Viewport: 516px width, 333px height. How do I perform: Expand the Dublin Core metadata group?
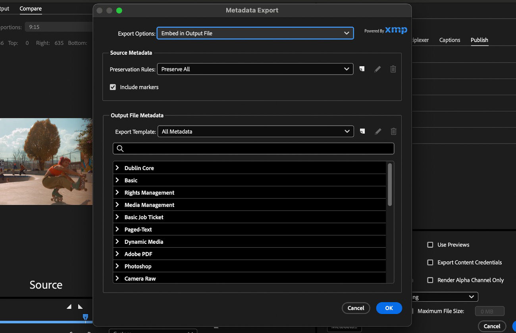click(x=117, y=168)
